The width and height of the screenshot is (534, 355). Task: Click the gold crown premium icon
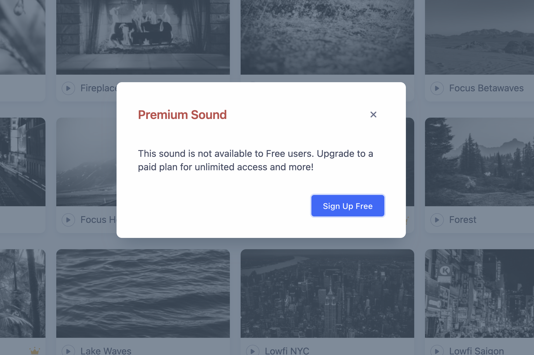(x=34, y=350)
